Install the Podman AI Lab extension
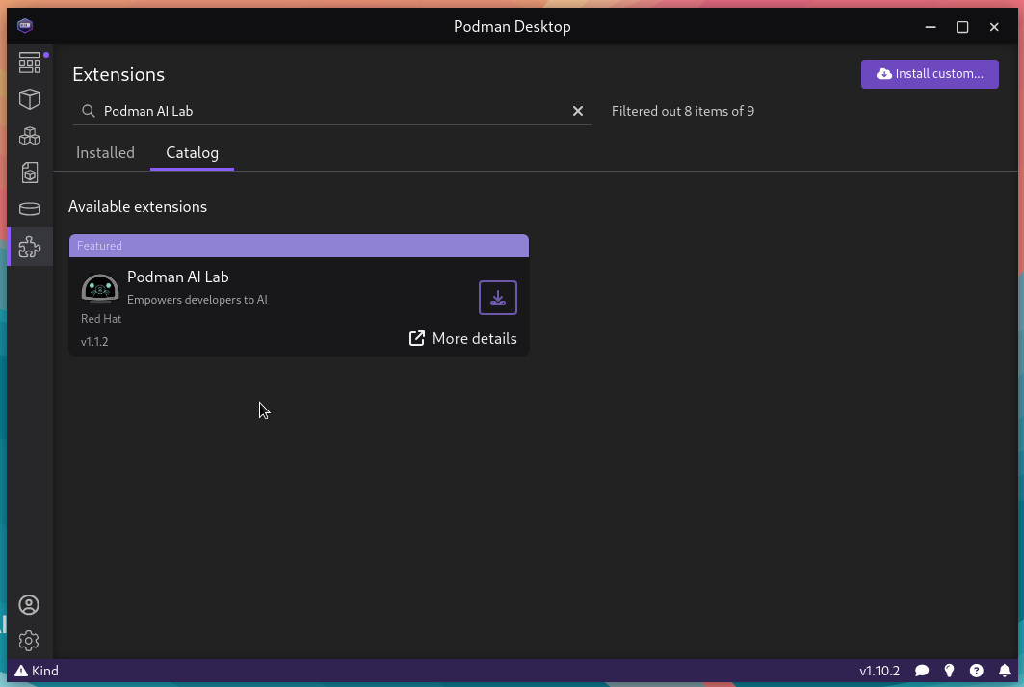Screen dimensions: 1024x687 tap(498, 298)
